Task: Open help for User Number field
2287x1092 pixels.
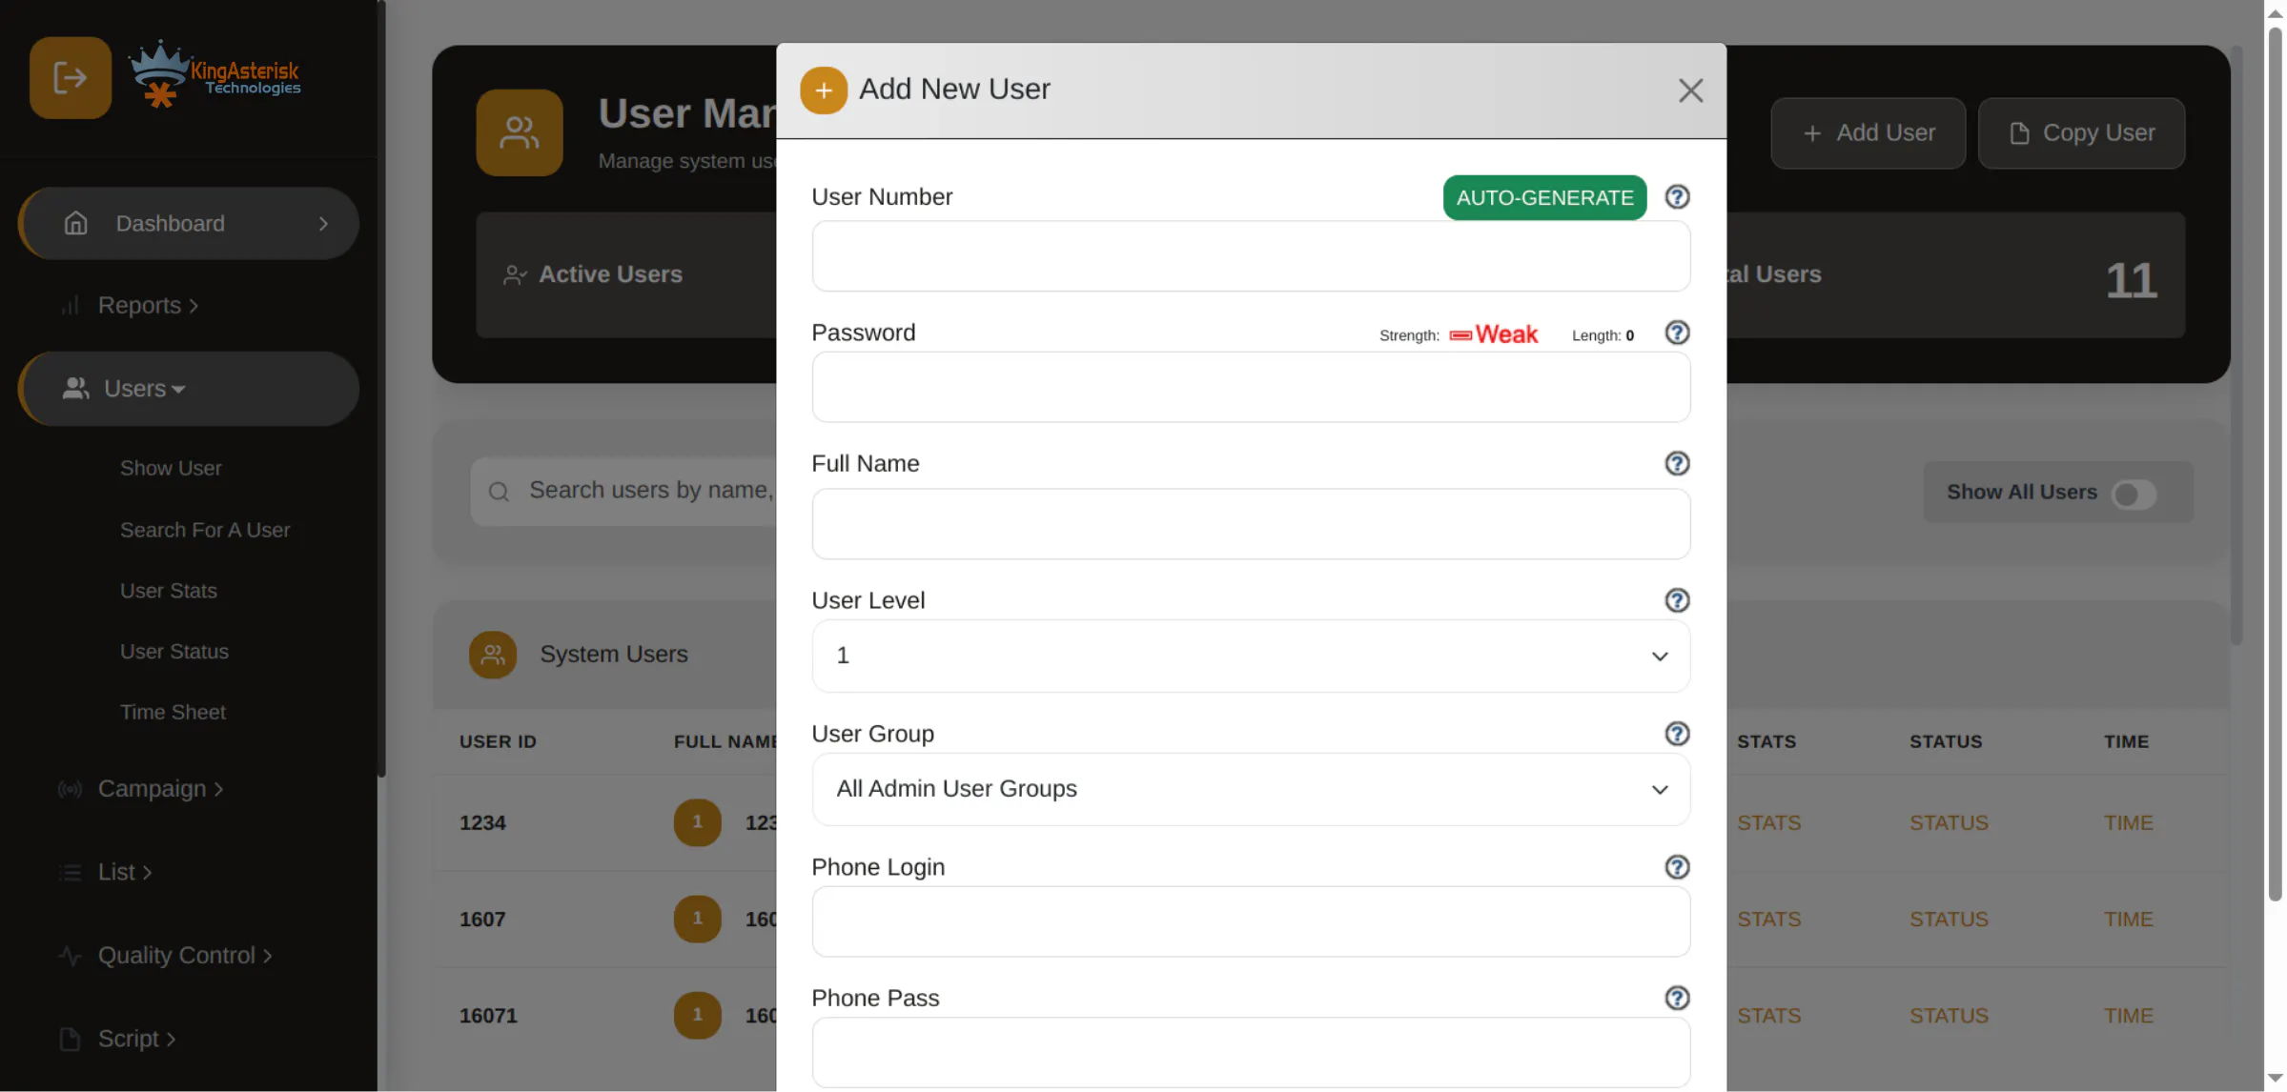Action: [x=1677, y=196]
